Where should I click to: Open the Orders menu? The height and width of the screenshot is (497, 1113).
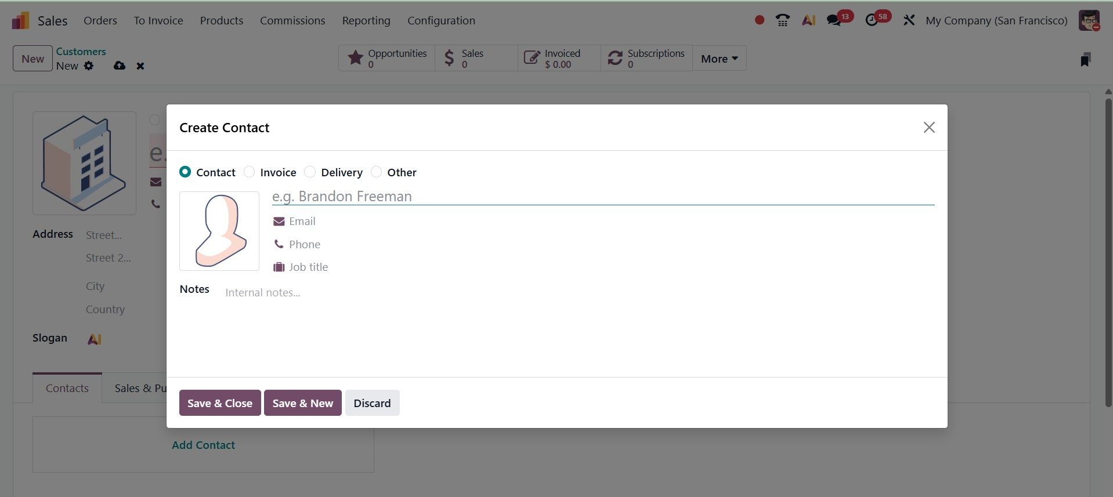(x=100, y=20)
